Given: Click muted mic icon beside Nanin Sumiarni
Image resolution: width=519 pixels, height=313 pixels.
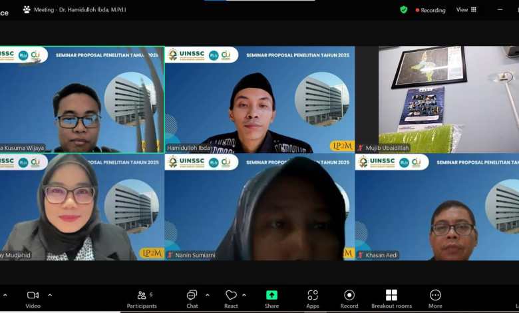Looking at the screenshot, I should click(170, 255).
